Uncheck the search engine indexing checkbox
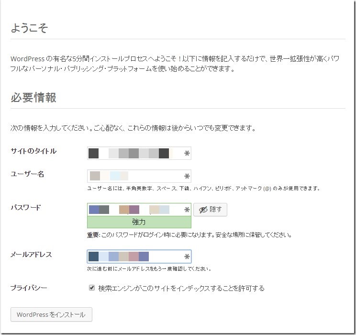The image size is (356, 335). point(92,288)
